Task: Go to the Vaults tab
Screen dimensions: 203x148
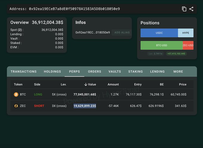Action: pos(115,72)
